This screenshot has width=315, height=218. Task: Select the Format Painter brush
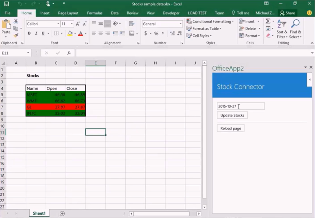(x=16, y=36)
